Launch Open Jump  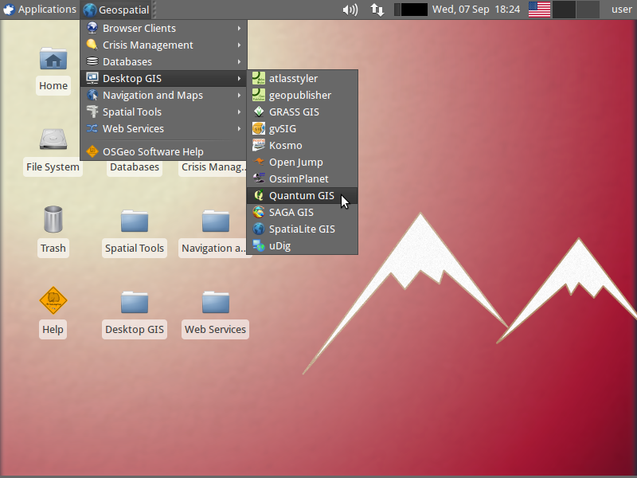[x=303, y=162]
